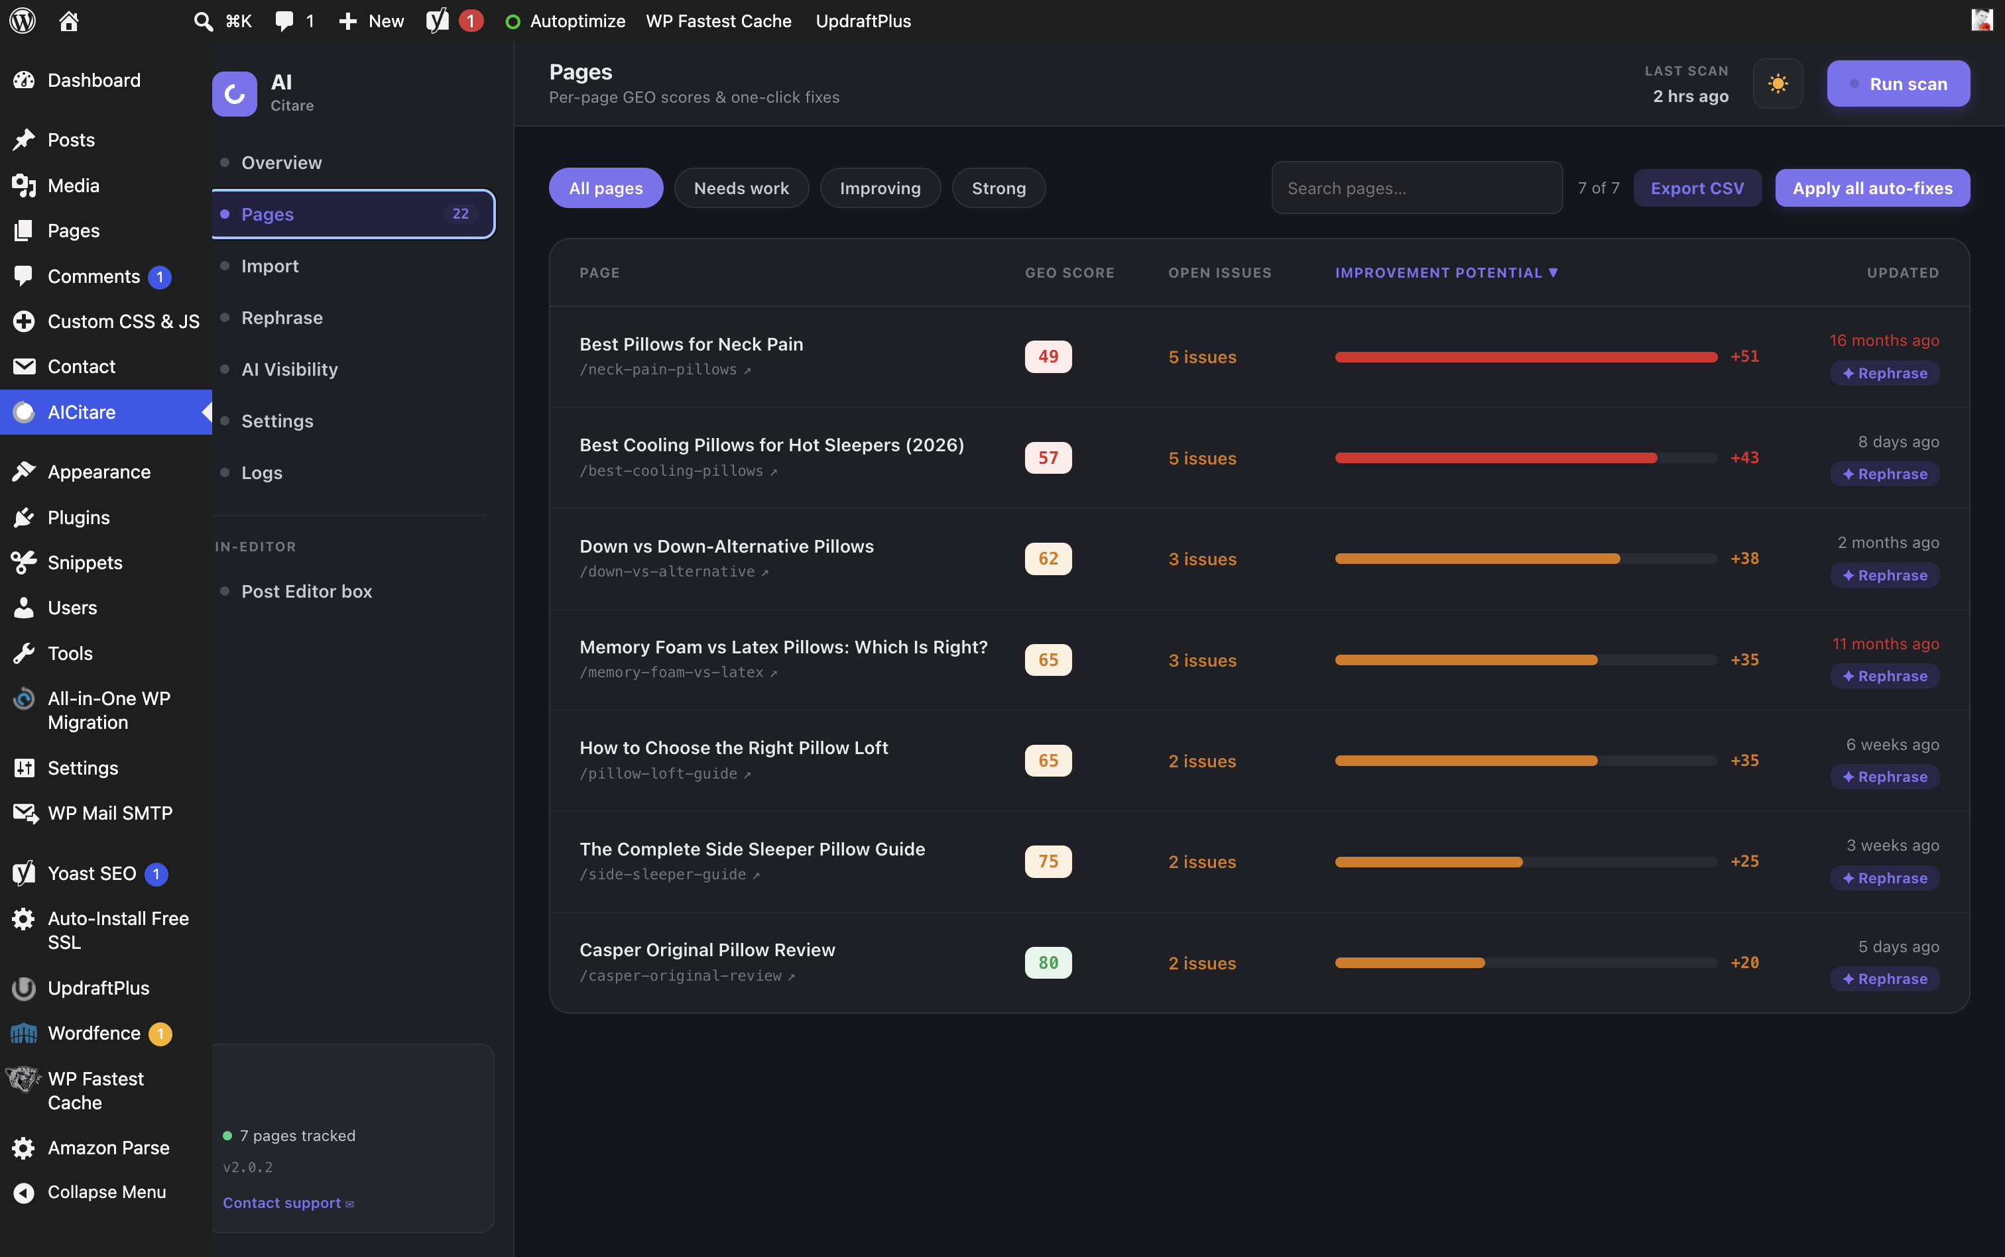Select the Strong filter pill
The height and width of the screenshot is (1257, 2005).
(x=998, y=188)
